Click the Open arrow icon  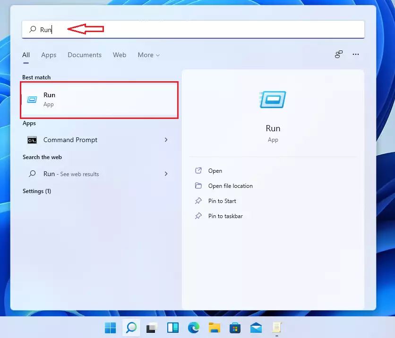click(198, 170)
